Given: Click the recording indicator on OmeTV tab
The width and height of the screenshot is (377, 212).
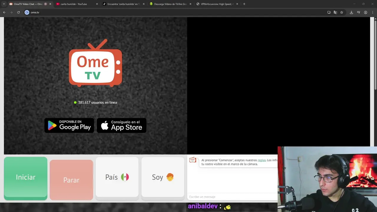Looking at the screenshot, I should pyautogui.click(x=45, y=4).
